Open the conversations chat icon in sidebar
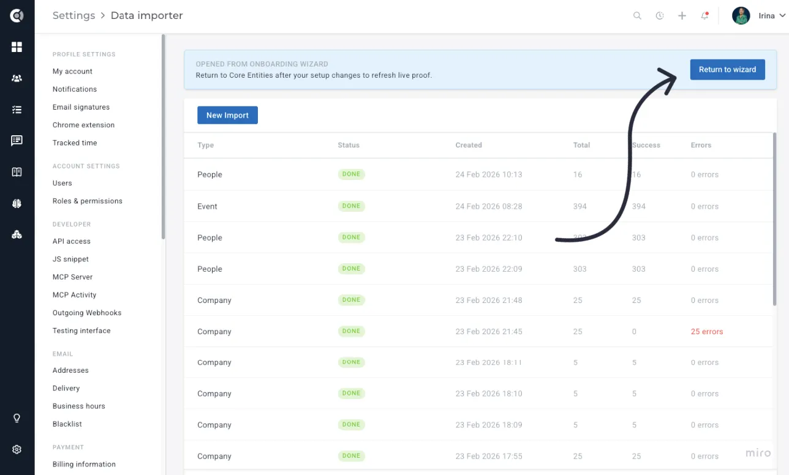This screenshot has height=475, width=789. 17,141
